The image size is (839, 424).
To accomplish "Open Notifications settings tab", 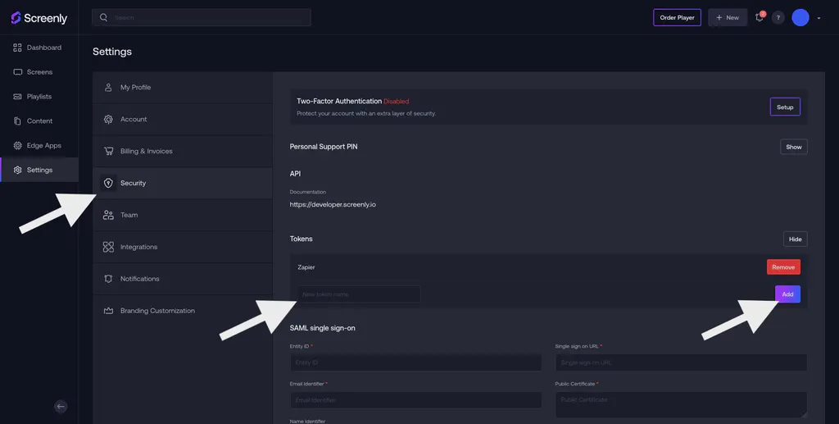I will pyautogui.click(x=183, y=279).
